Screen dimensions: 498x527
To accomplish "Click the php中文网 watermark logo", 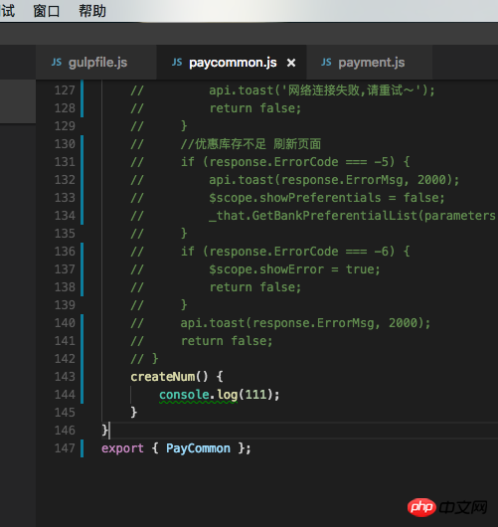I will pos(447,507).
